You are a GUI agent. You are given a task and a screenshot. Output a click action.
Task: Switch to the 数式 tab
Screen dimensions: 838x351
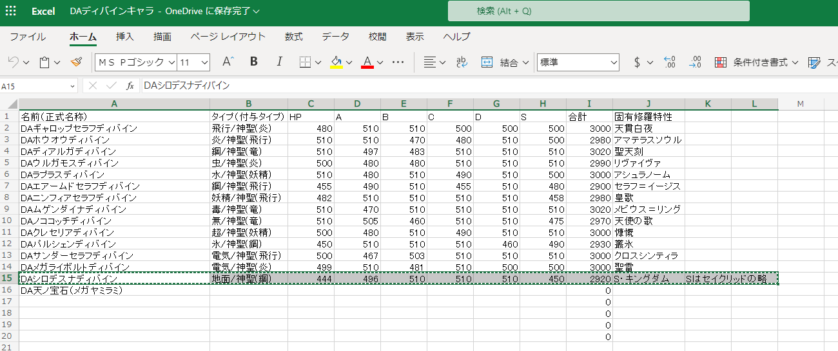tap(293, 37)
